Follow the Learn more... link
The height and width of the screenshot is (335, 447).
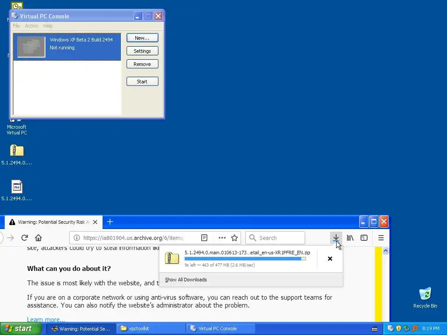pos(46,319)
